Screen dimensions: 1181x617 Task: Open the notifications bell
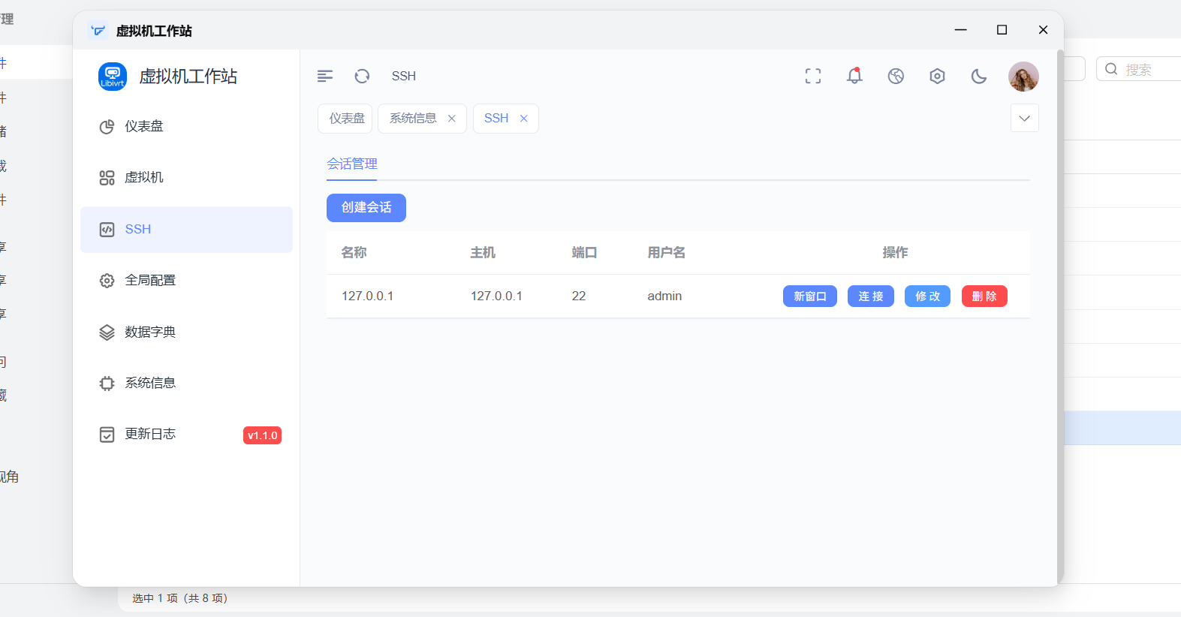click(x=854, y=76)
